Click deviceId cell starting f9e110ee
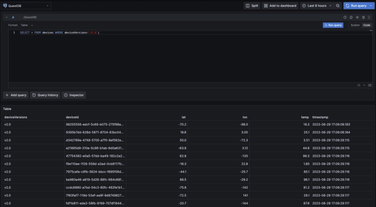 (x=95, y=164)
